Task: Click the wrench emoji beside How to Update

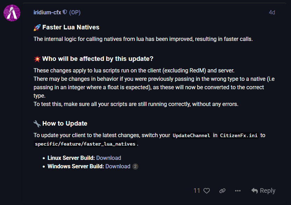Action: tap(37, 123)
